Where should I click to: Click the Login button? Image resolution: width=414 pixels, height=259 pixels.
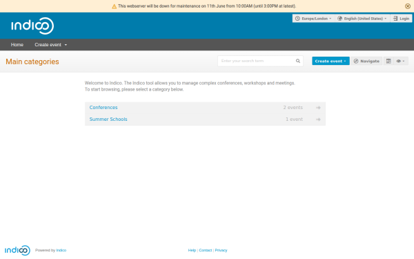[402, 19]
